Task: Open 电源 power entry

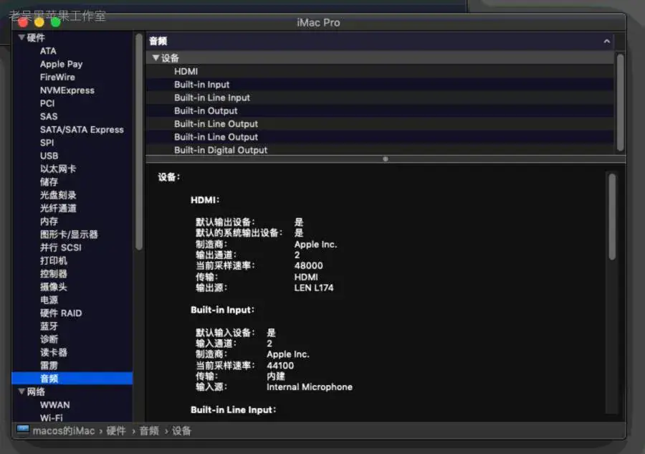Action: [49, 300]
